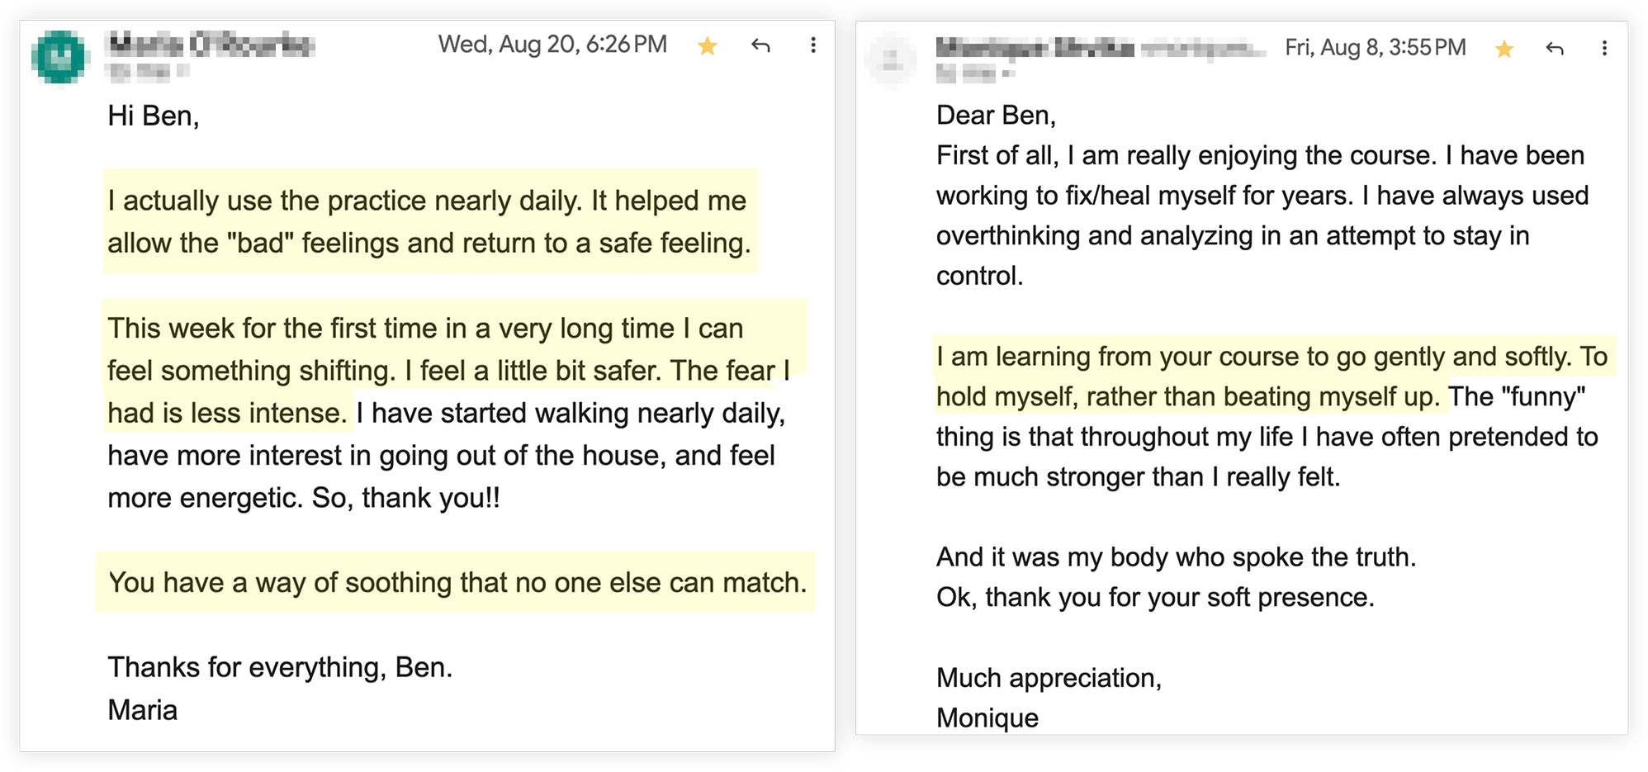
Task: Click the gray sender avatar on Monique's email
Action: coord(892,59)
